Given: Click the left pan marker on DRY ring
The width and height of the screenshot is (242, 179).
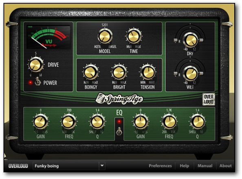Looking at the screenshot, I should click(176, 40).
